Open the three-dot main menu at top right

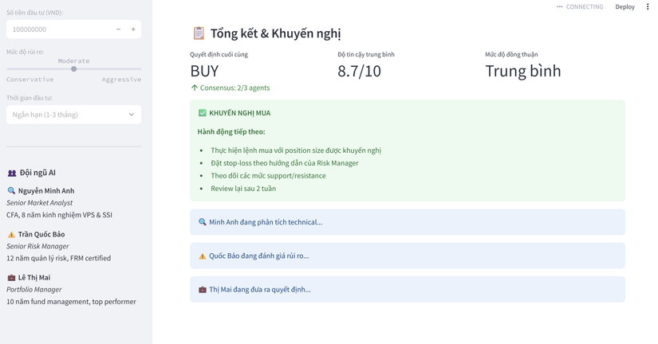coord(648,6)
